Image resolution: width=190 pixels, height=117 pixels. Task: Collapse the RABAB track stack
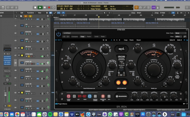tap(19, 93)
